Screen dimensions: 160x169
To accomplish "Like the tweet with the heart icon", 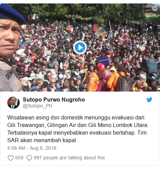I will point(11,158).
